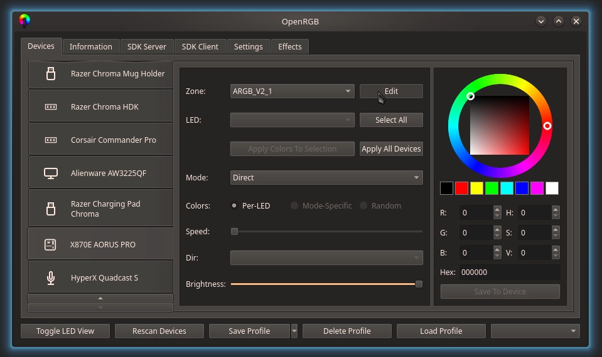The image size is (602, 357).
Task: Click the Load Profile button
Action: pos(441,331)
